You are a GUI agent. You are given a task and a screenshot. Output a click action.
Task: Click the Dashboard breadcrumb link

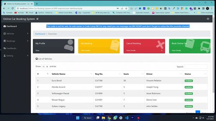[40, 34]
